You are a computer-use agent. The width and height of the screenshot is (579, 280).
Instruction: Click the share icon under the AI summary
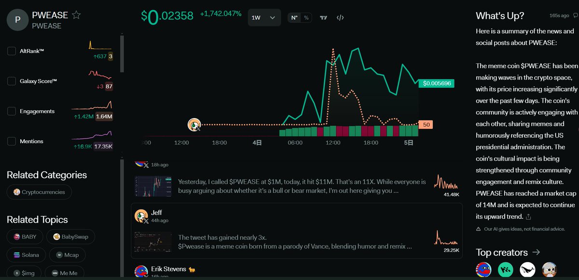pos(529,216)
